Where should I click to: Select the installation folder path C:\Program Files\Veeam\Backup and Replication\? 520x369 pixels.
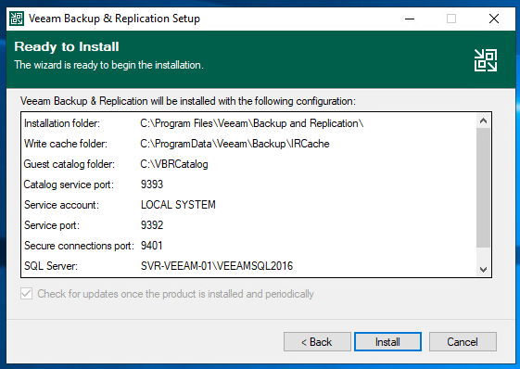(252, 123)
